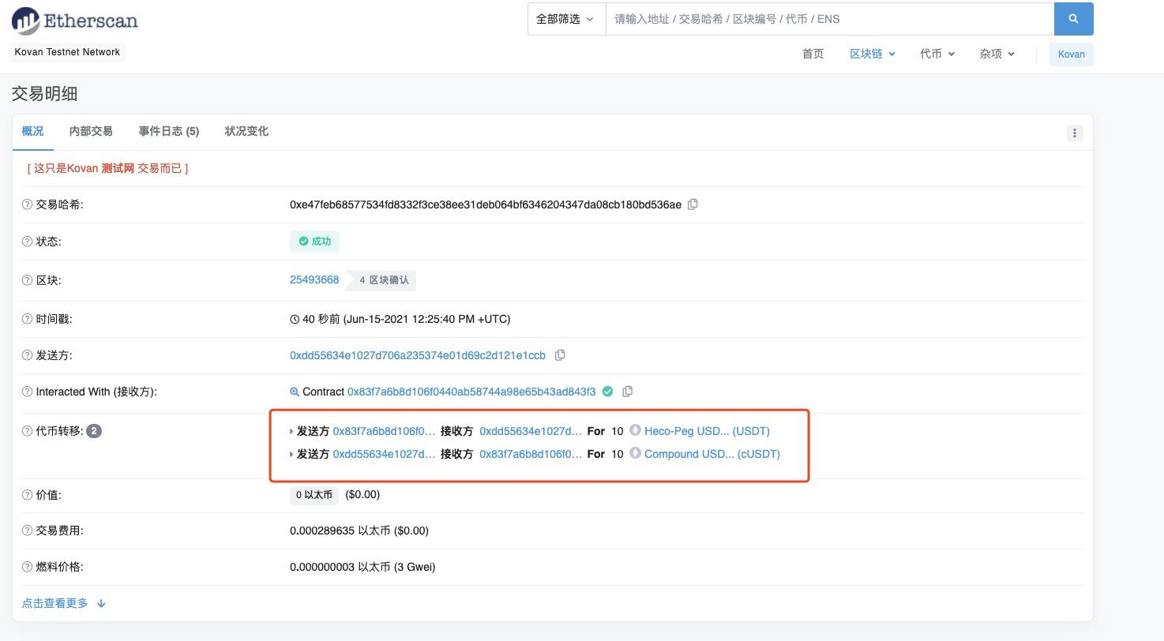Switch to the 概况 tab
Image resolution: width=1164 pixels, height=641 pixels.
pyautogui.click(x=32, y=131)
